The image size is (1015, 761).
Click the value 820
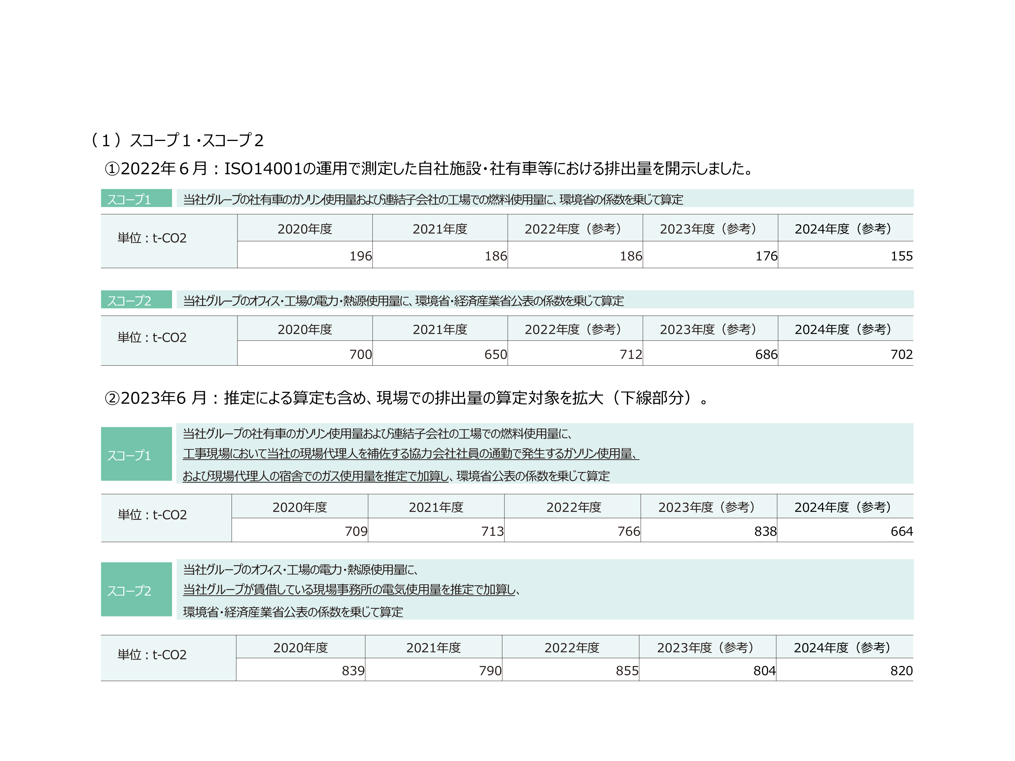coord(901,671)
